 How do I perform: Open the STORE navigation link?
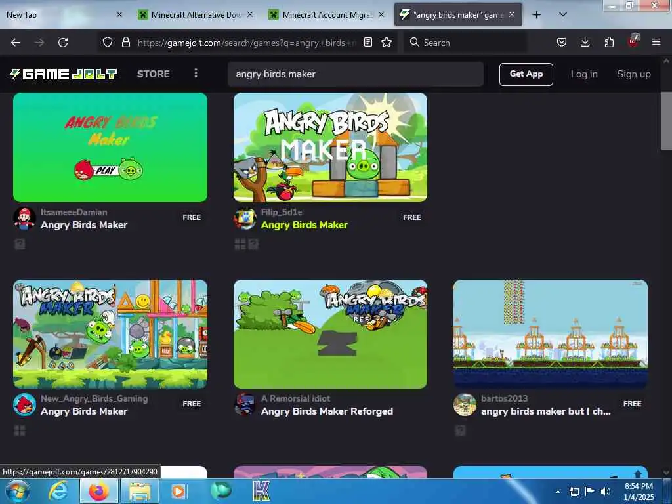154,73
